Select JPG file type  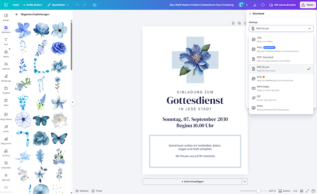281,39
